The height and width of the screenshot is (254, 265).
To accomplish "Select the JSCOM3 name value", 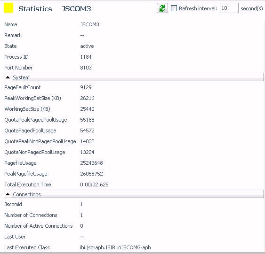I will [89, 24].
